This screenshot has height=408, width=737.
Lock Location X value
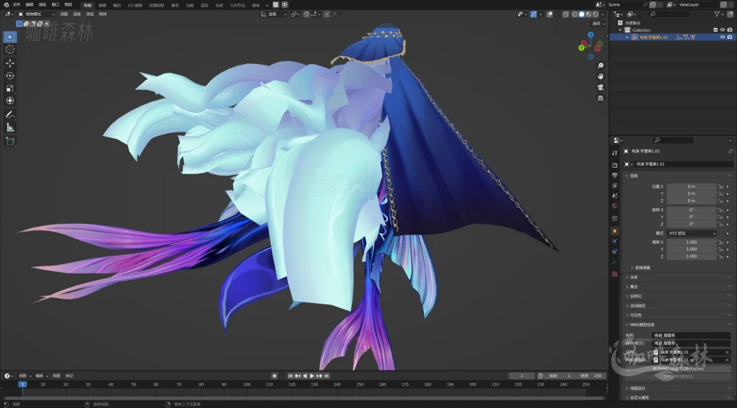coord(720,186)
